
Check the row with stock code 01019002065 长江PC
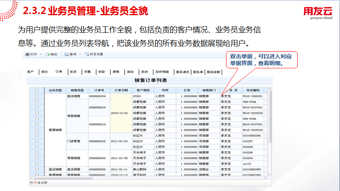[x=37, y=135]
